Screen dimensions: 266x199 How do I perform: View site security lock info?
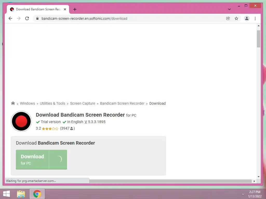(x=37, y=18)
